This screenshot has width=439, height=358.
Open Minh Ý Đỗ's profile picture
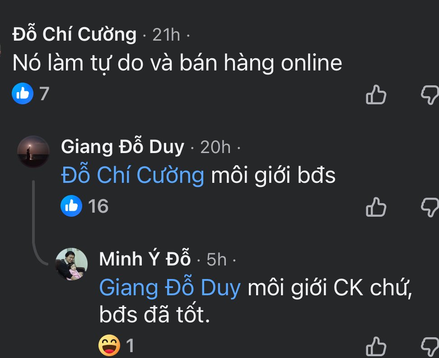point(72,264)
